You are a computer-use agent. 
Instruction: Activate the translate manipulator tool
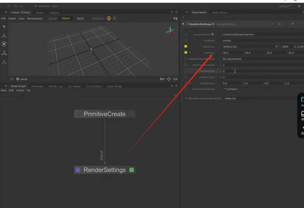[x=4, y=35]
